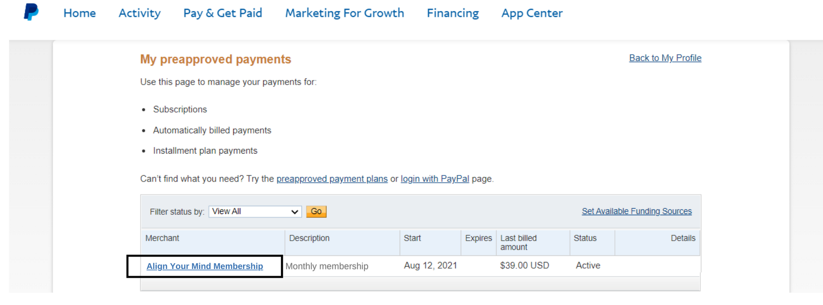
Task: Open preapproved payment plans link
Action: (x=332, y=179)
